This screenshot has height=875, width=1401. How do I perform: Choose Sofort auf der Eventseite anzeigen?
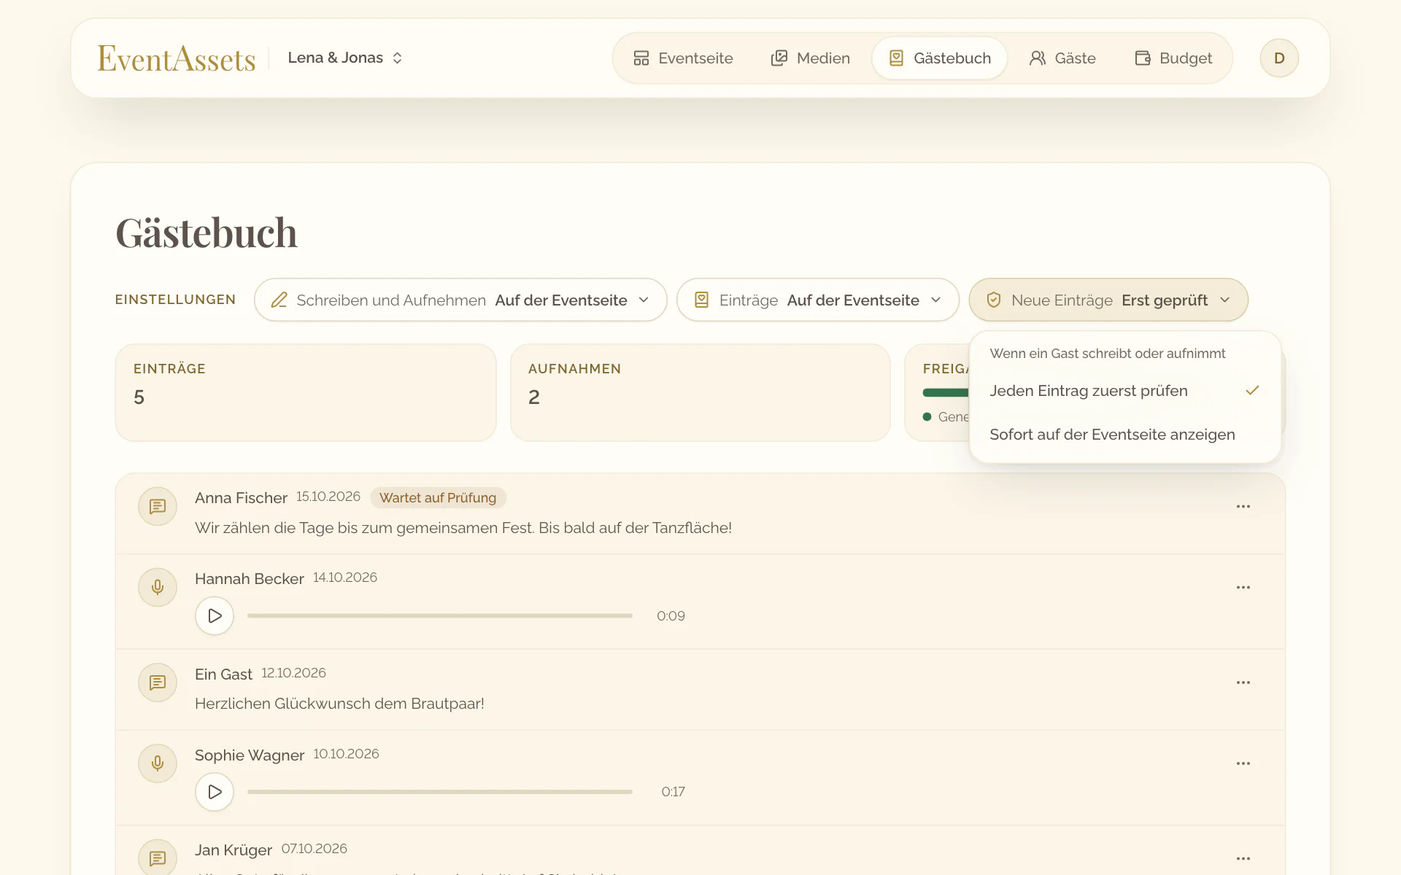click(1125, 435)
